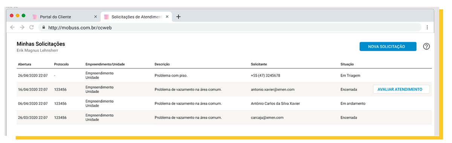Click the address bar with mobuss.com.br/ccweb

point(230,27)
